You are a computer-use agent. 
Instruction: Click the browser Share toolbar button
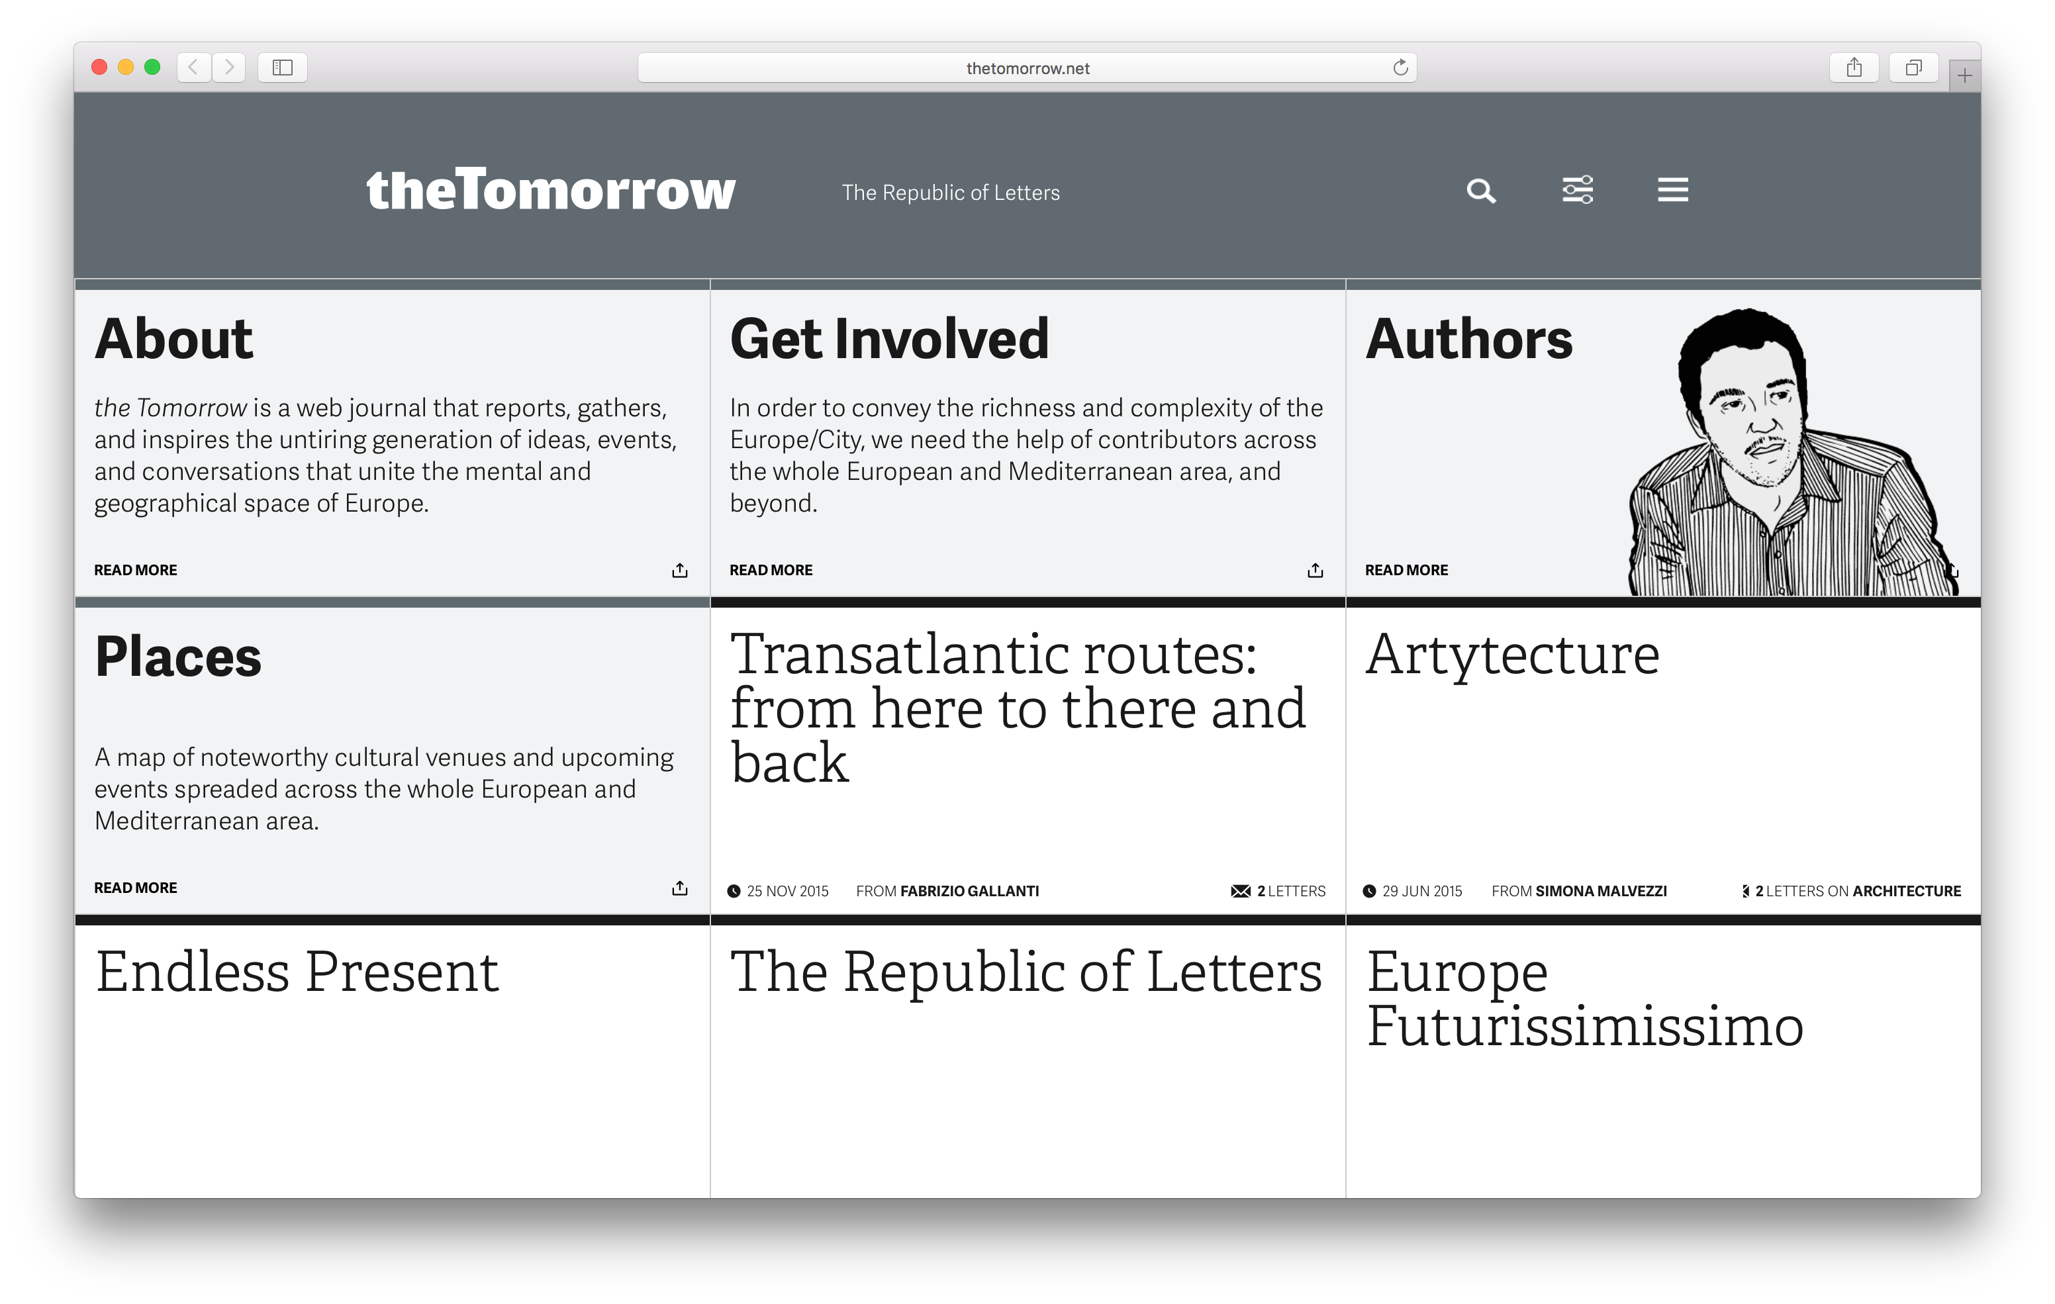pos(1854,68)
